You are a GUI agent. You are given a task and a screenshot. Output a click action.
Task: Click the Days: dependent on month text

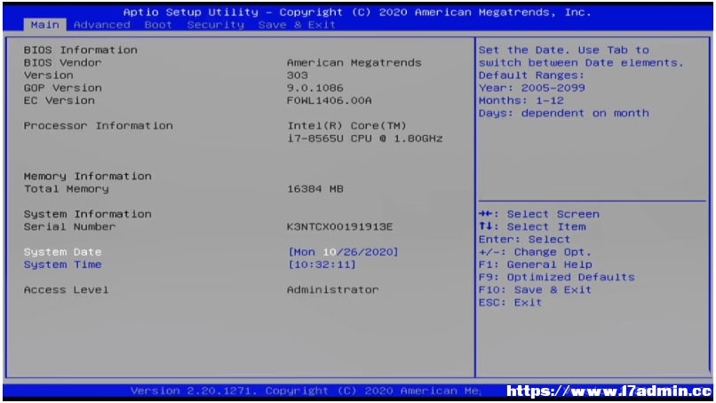[563, 113]
